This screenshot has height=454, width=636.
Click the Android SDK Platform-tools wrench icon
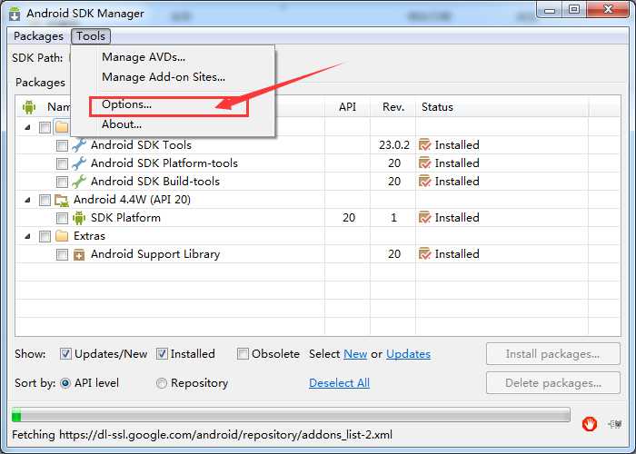pyautogui.click(x=79, y=163)
